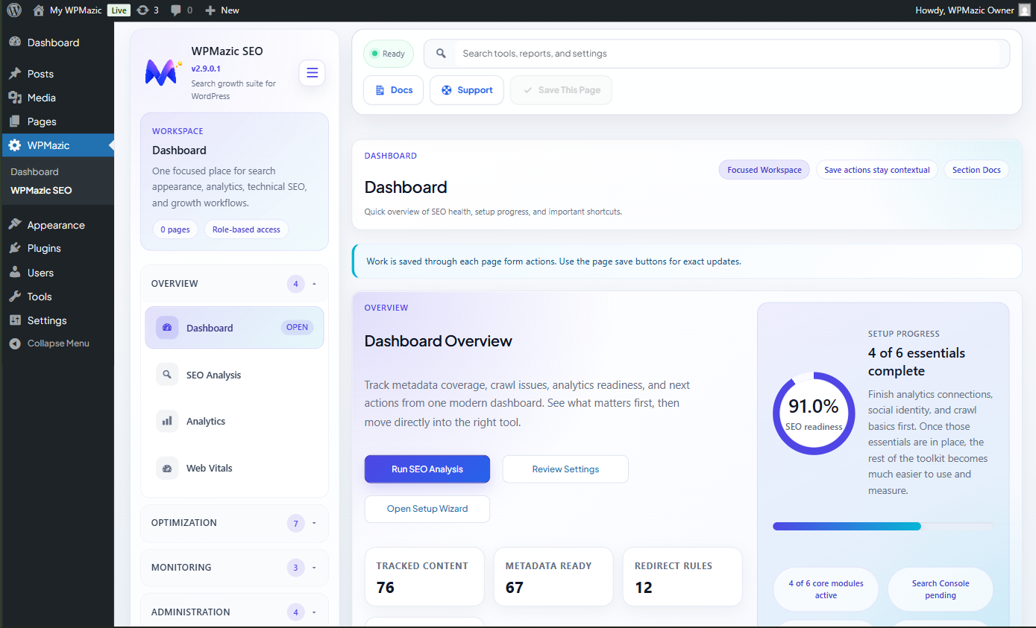Open the Howdy, WPMazic Owner account menu
The width and height of the screenshot is (1036, 628).
pos(973,10)
